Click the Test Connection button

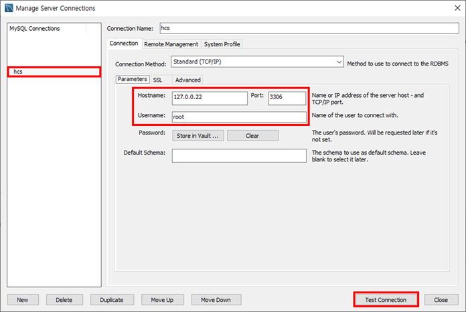(386, 300)
